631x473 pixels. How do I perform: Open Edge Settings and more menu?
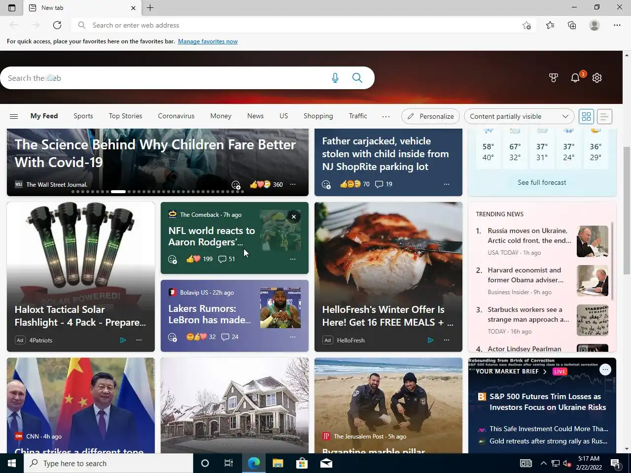tap(617, 25)
